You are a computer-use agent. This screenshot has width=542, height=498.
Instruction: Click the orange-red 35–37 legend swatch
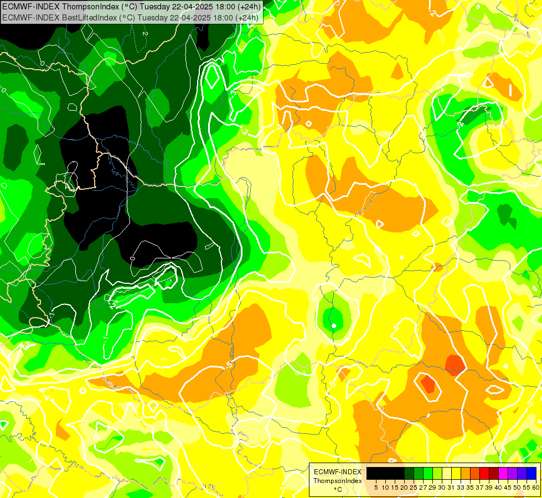pos(475,473)
